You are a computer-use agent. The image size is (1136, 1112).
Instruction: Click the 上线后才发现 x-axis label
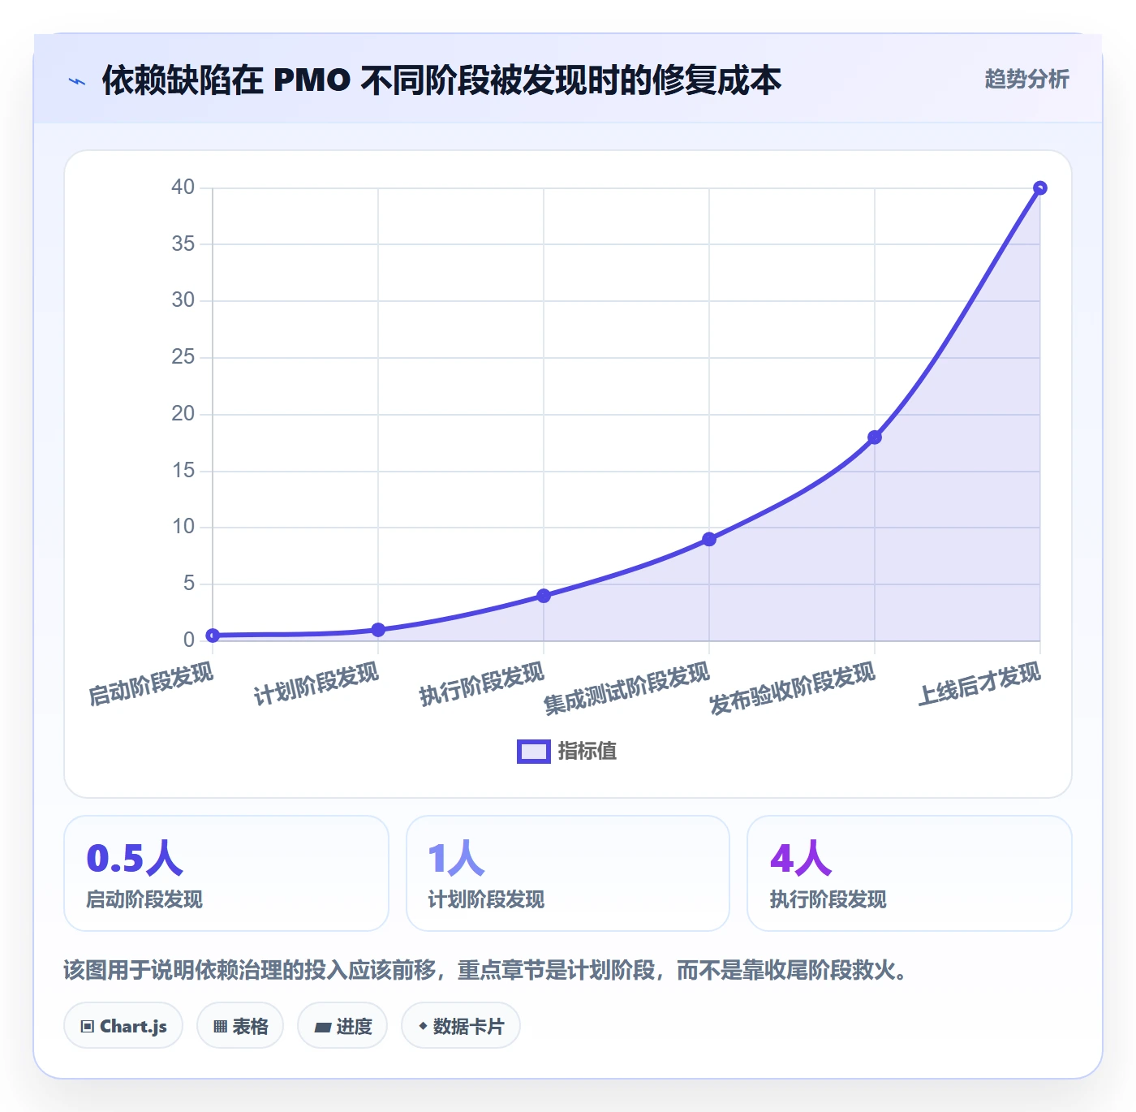pos(979,683)
